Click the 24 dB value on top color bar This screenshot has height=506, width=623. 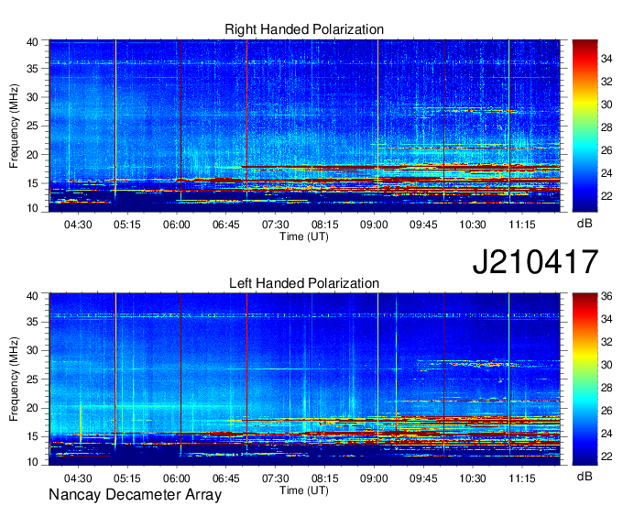pyautogui.click(x=607, y=173)
